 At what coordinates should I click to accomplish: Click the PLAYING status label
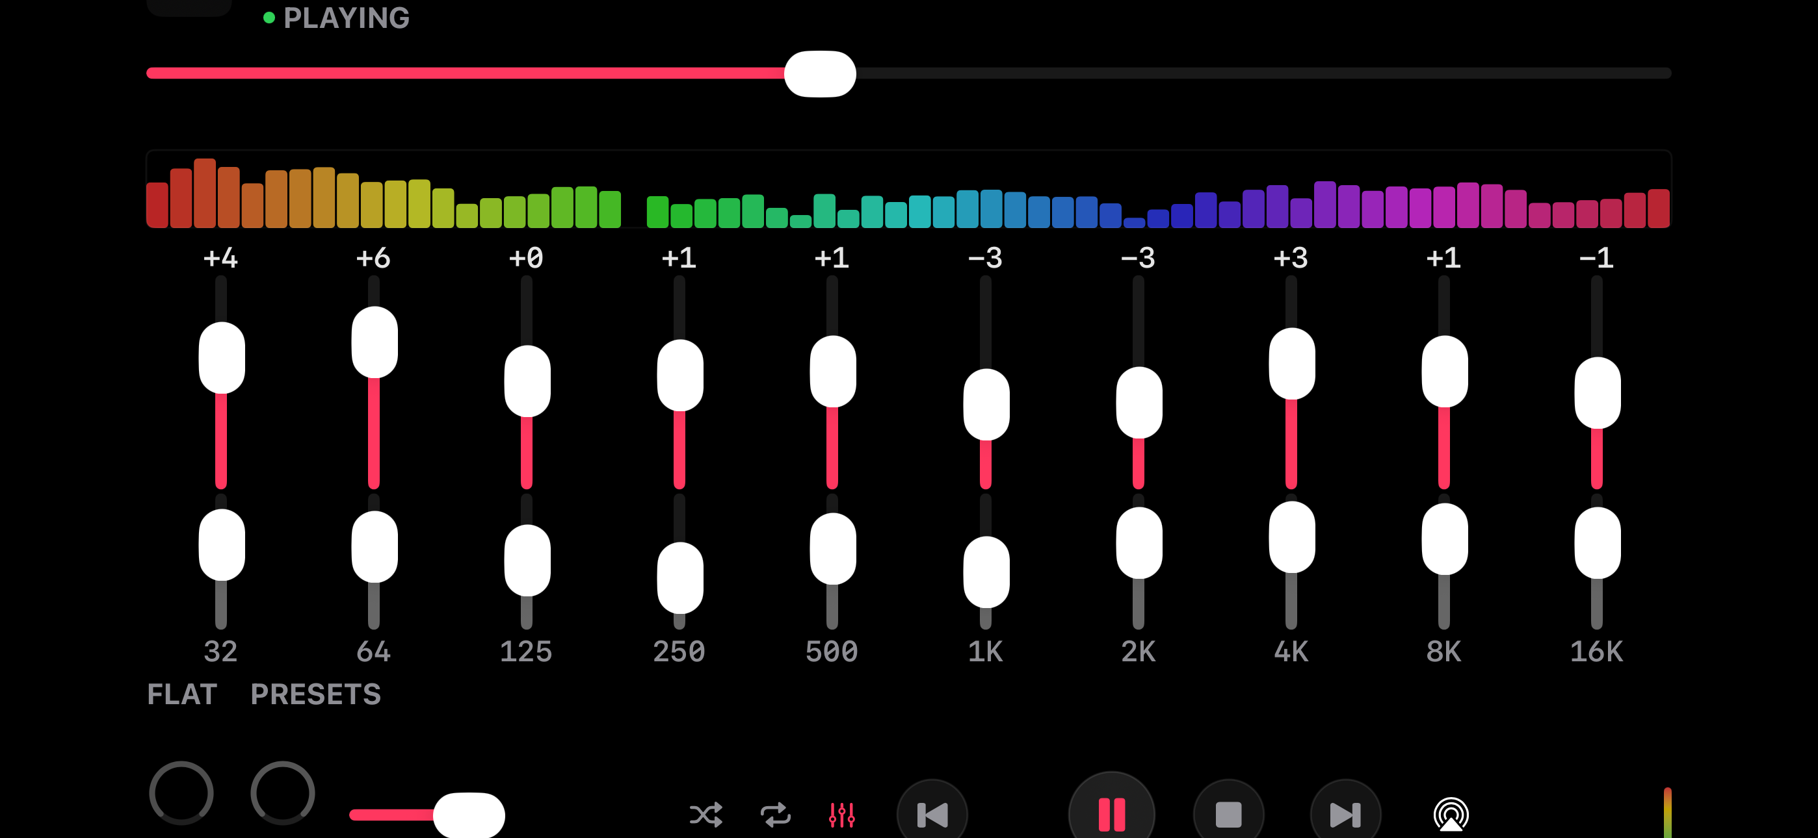(346, 18)
